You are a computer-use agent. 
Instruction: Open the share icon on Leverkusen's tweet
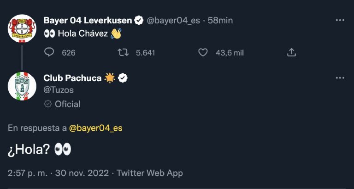click(x=291, y=52)
